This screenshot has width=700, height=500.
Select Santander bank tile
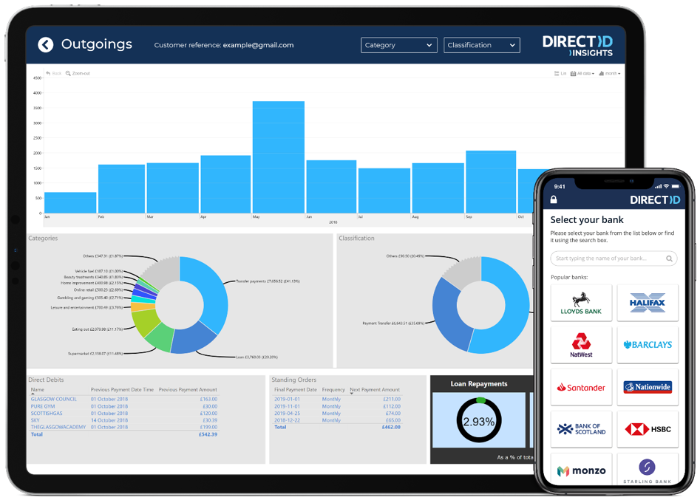click(581, 387)
